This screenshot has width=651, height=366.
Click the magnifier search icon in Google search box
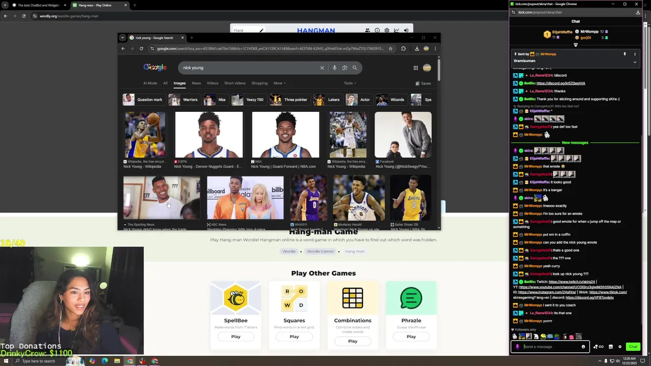tap(354, 68)
